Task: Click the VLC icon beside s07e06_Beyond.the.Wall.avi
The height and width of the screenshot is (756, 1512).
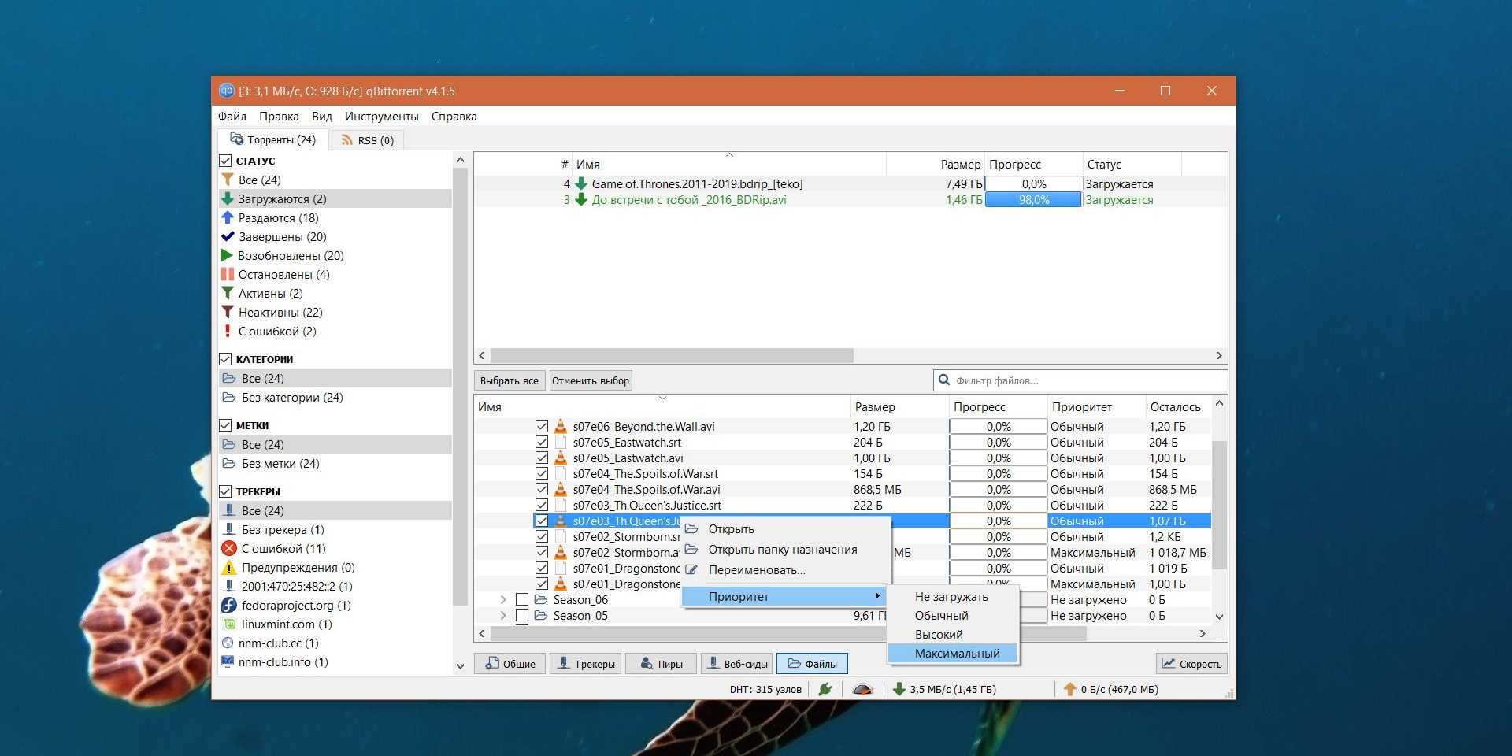Action: click(561, 427)
